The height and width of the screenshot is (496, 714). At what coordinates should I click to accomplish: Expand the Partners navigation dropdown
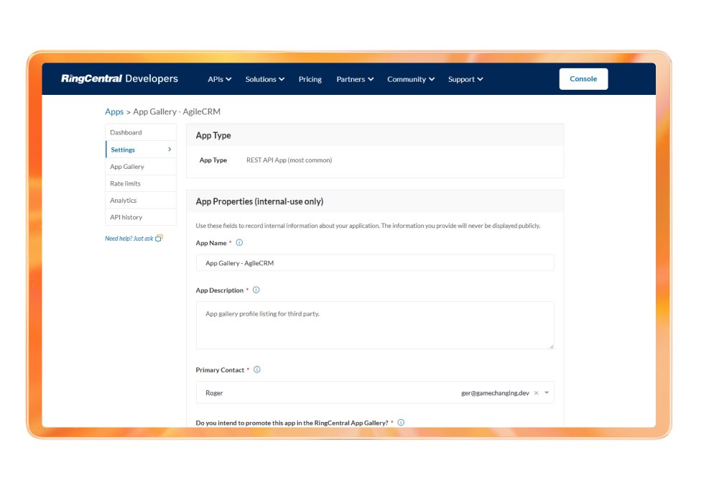click(355, 79)
